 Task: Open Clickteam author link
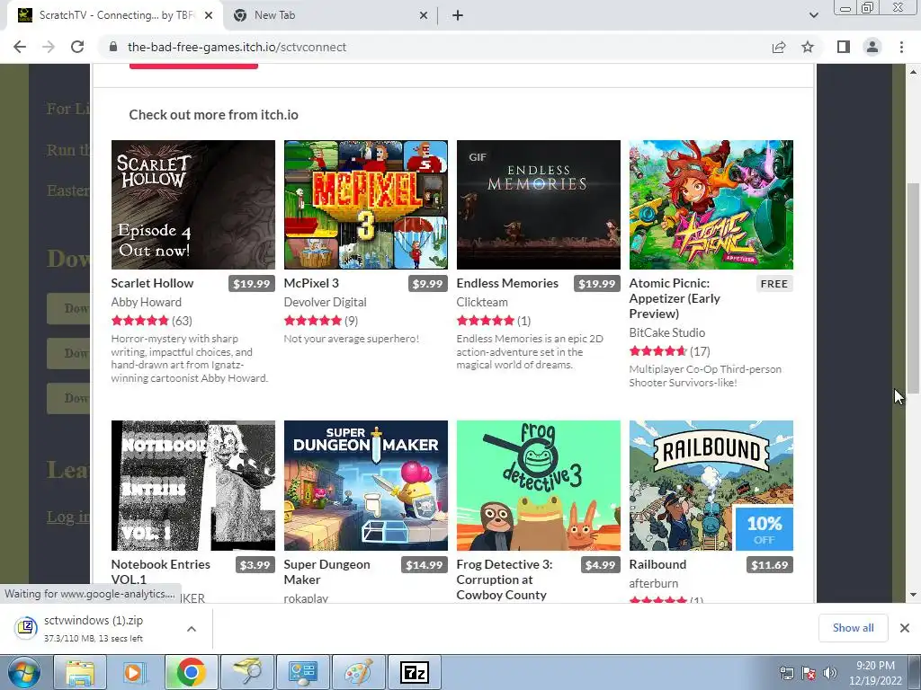pyautogui.click(x=482, y=302)
